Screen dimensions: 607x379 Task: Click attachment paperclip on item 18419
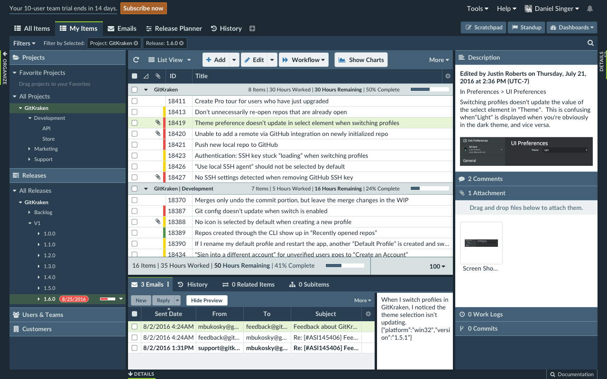coord(158,123)
